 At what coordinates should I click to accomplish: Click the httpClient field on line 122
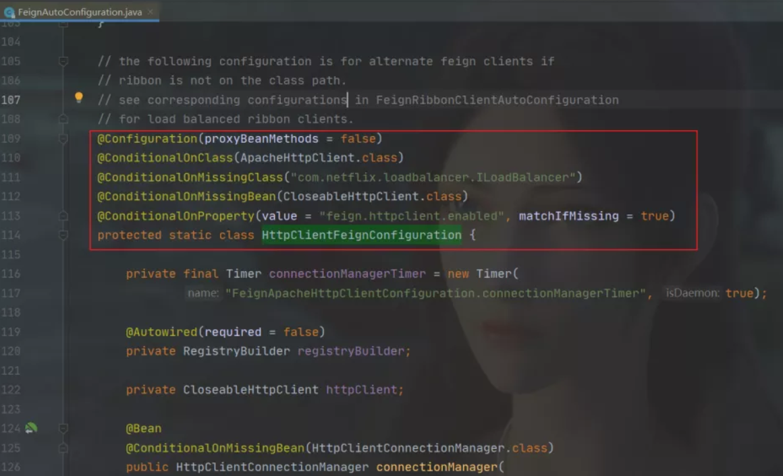(x=362, y=389)
